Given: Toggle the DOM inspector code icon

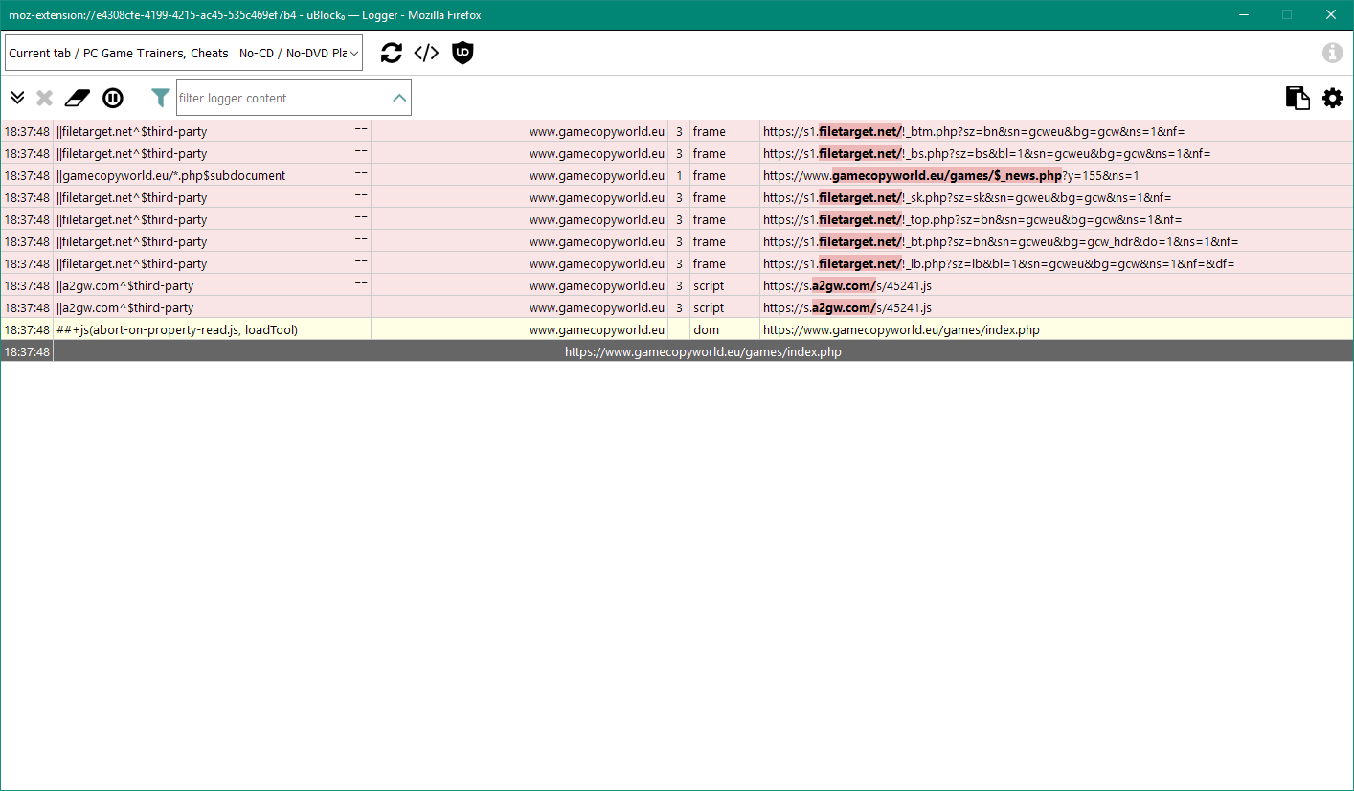Looking at the screenshot, I should click(x=426, y=54).
